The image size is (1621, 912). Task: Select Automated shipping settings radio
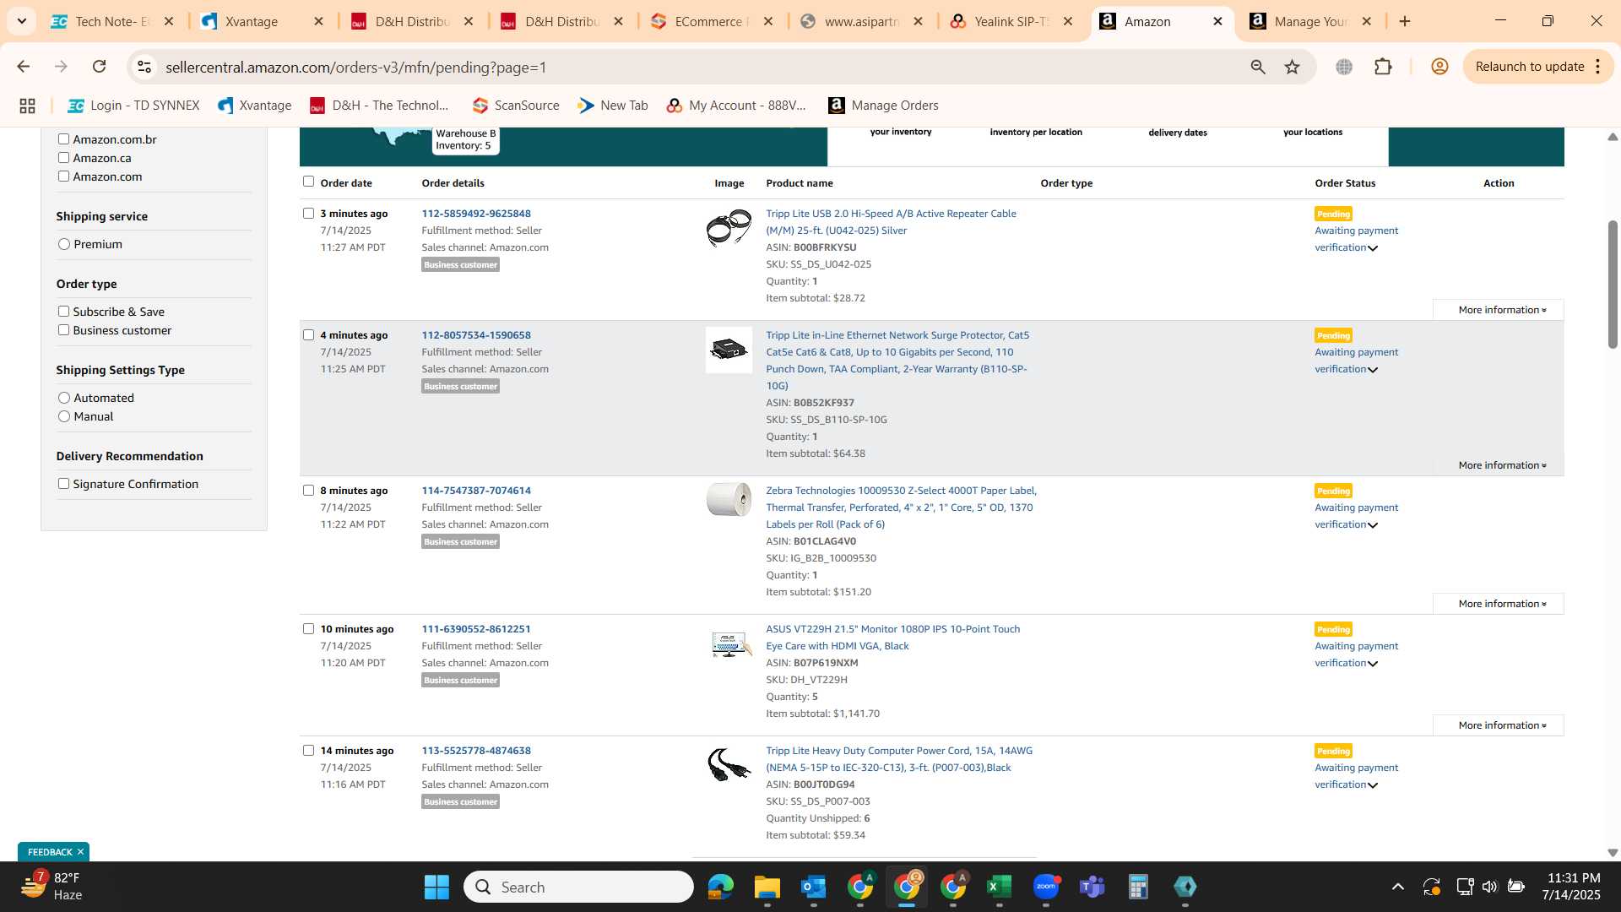point(64,398)
